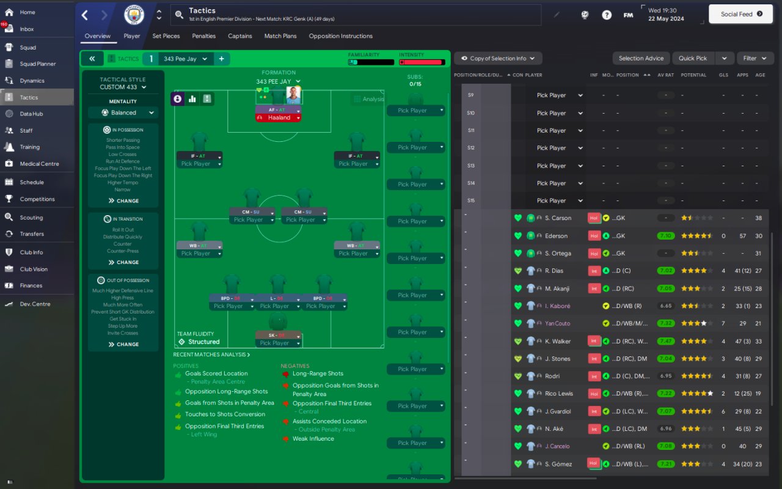The height and width of the screenshot is (489, 782).
Task: Click the Social Feed button
Action: [x=741, y=14]
